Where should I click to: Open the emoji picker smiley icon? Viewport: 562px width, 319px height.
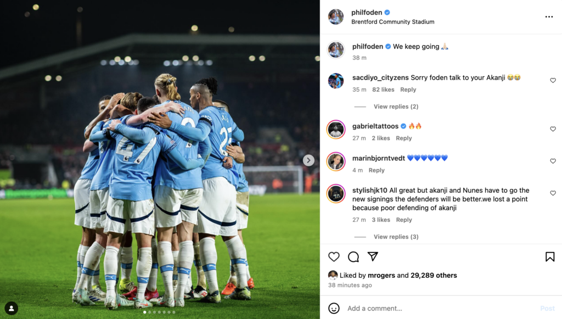334,308
